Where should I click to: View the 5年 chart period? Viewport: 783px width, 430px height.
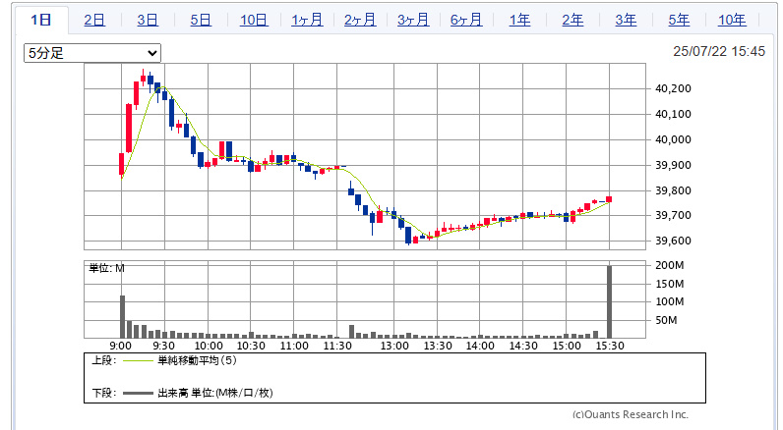[x=679, y=20]
